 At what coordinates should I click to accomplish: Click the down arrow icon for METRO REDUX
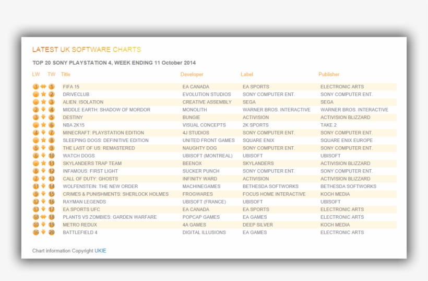coord(43,225)
